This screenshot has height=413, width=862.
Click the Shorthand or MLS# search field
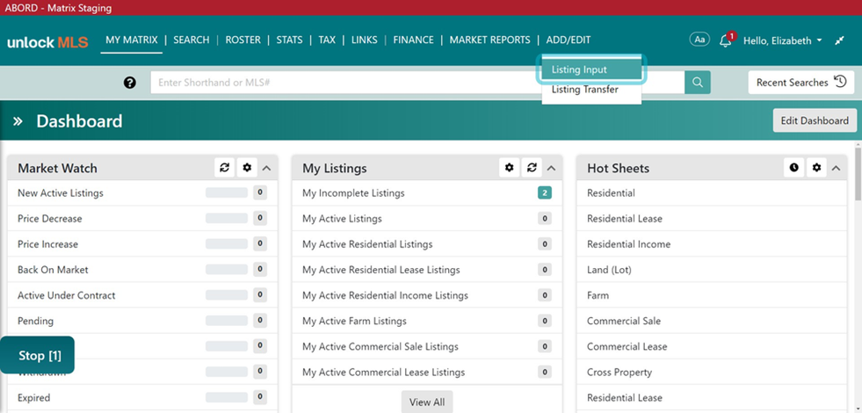(x=417, y=83)
